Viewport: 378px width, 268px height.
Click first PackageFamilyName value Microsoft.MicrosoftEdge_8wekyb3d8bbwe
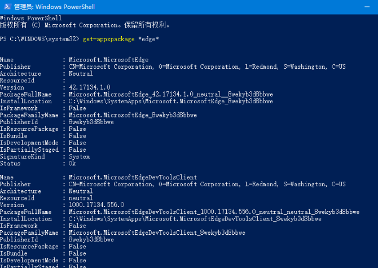point(133,115)
